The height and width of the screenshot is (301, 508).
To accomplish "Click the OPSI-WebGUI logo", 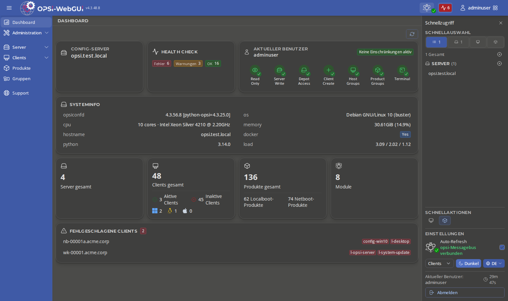I will pos(52,8).
